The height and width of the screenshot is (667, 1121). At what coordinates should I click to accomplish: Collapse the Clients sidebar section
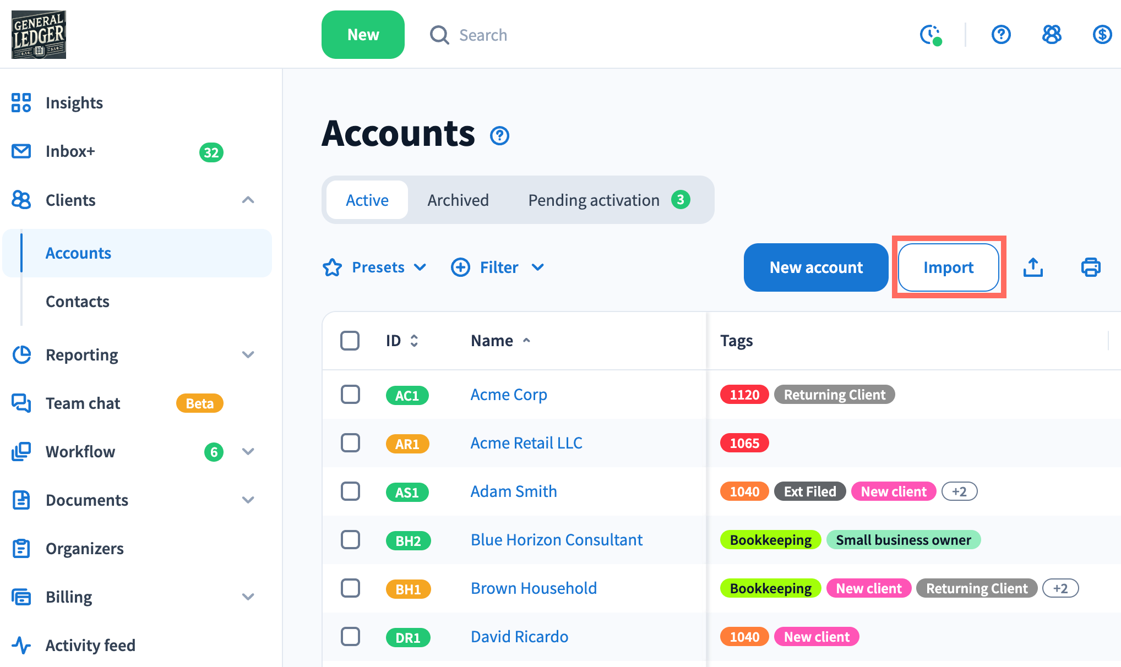click(x=248, y=200)
